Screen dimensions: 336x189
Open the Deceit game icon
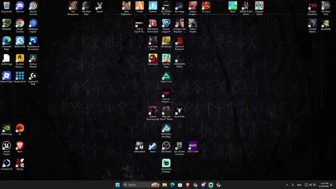100,7
